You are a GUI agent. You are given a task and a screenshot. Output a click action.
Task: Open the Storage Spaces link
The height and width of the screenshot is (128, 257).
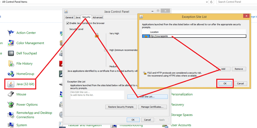coord(182,115)
